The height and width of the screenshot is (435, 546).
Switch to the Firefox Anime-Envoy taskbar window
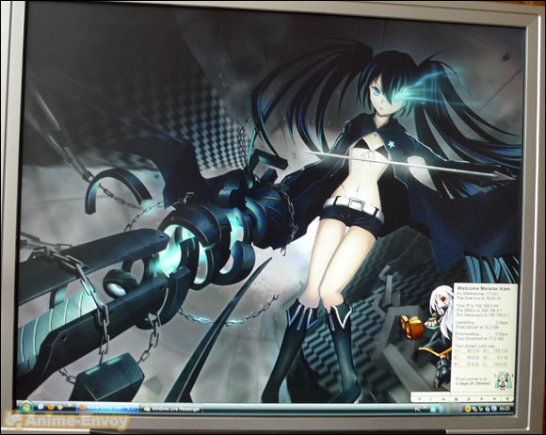click(x=107, y=407)
